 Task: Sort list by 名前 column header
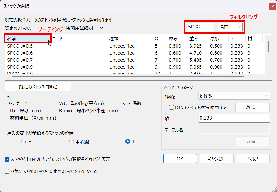[x=27, y=39]
